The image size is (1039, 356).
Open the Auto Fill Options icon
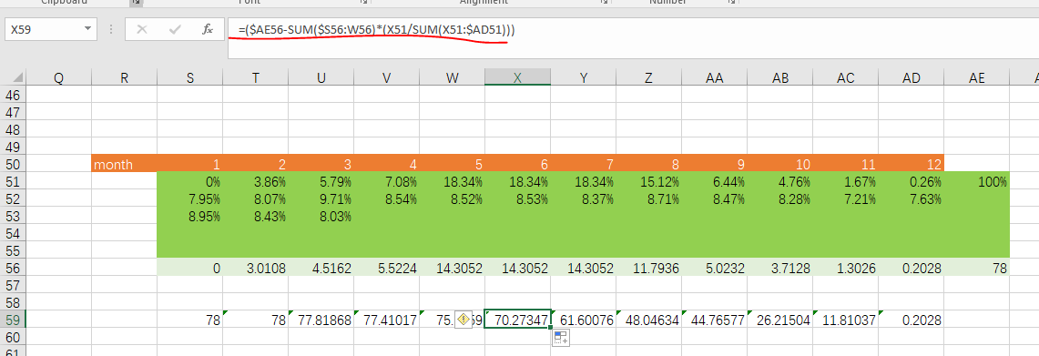tap(561, 338)
